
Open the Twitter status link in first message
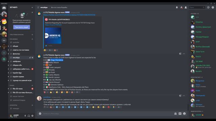69,15
